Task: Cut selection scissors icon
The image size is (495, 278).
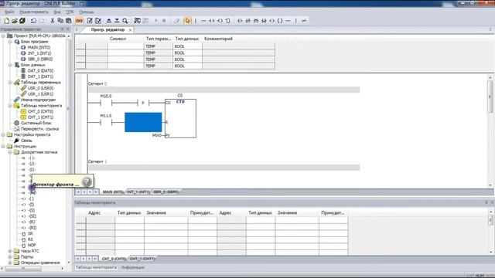Action: (x=53, y=21)
